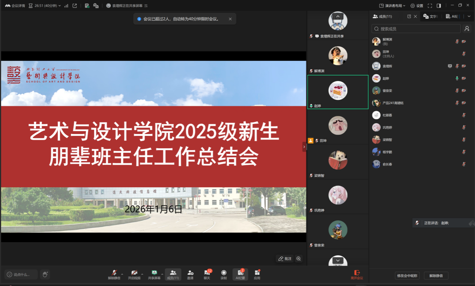Click the 共享屏幕 share screen icon
The image size is (475, 286).
(154, 274)
